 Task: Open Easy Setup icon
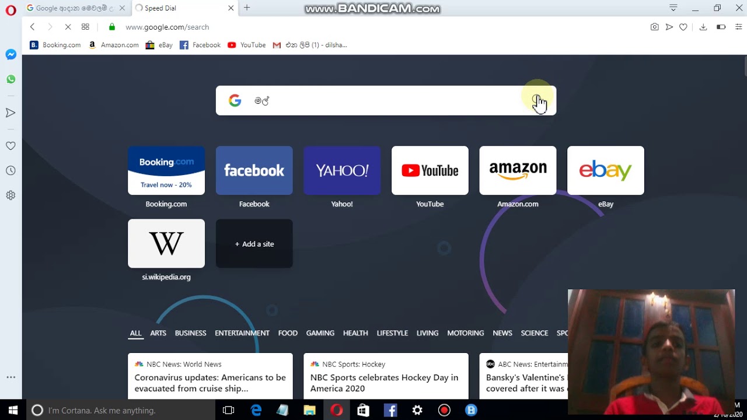click(x=738, y=27)
